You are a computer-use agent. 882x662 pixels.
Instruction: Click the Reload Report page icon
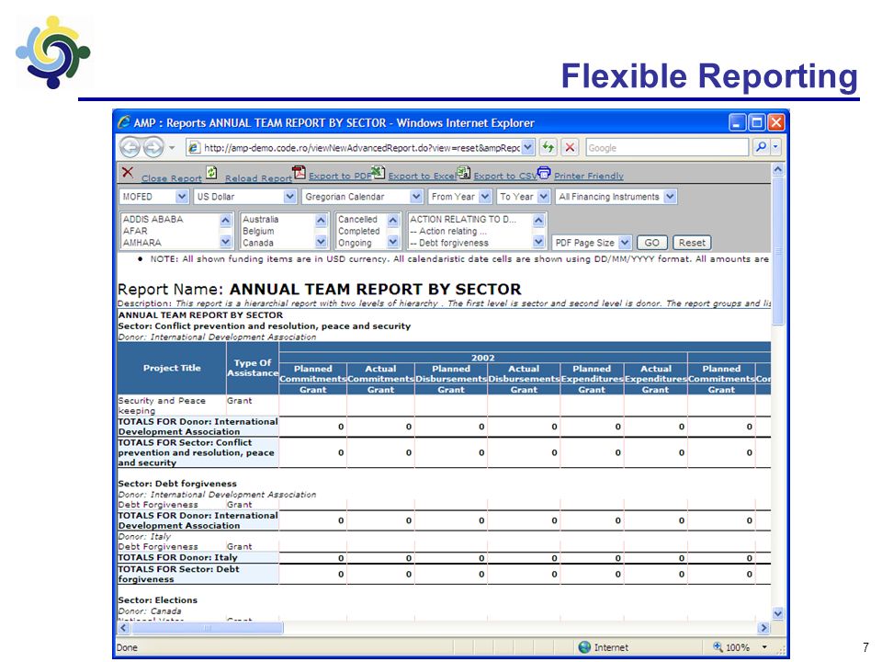(x=211, y=172)
